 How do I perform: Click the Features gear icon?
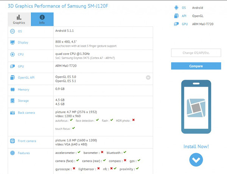click(12, 153)
